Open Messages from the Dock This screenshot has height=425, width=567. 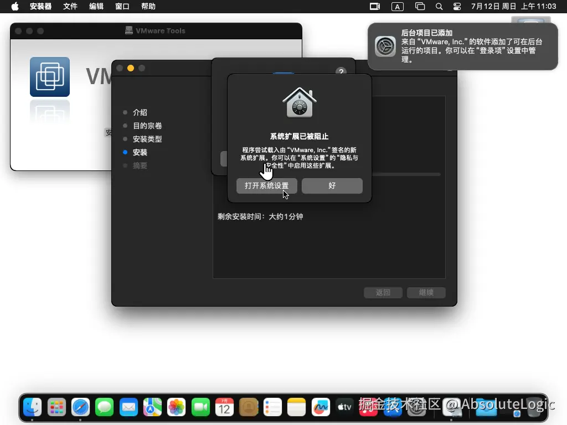(x=105, y=407)
